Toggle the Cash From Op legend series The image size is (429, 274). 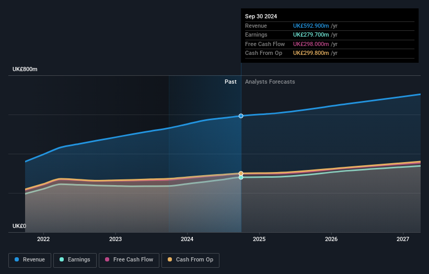point(190,260)
